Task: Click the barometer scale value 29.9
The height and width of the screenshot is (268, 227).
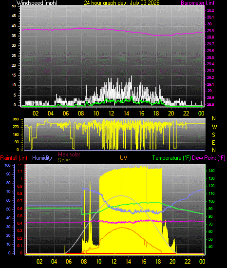Action: point(210,31)
